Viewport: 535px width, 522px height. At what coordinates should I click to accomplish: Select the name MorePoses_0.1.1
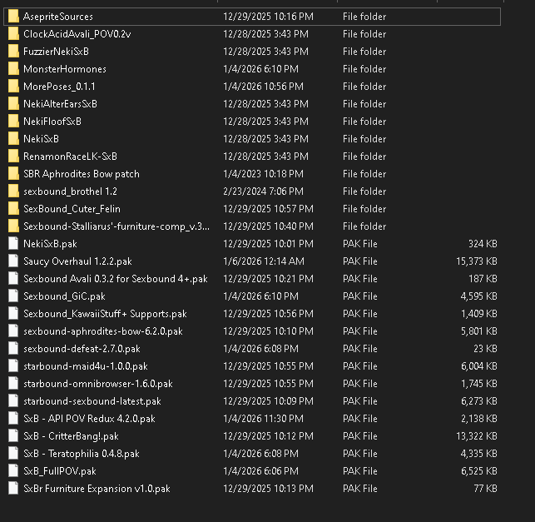59,87
